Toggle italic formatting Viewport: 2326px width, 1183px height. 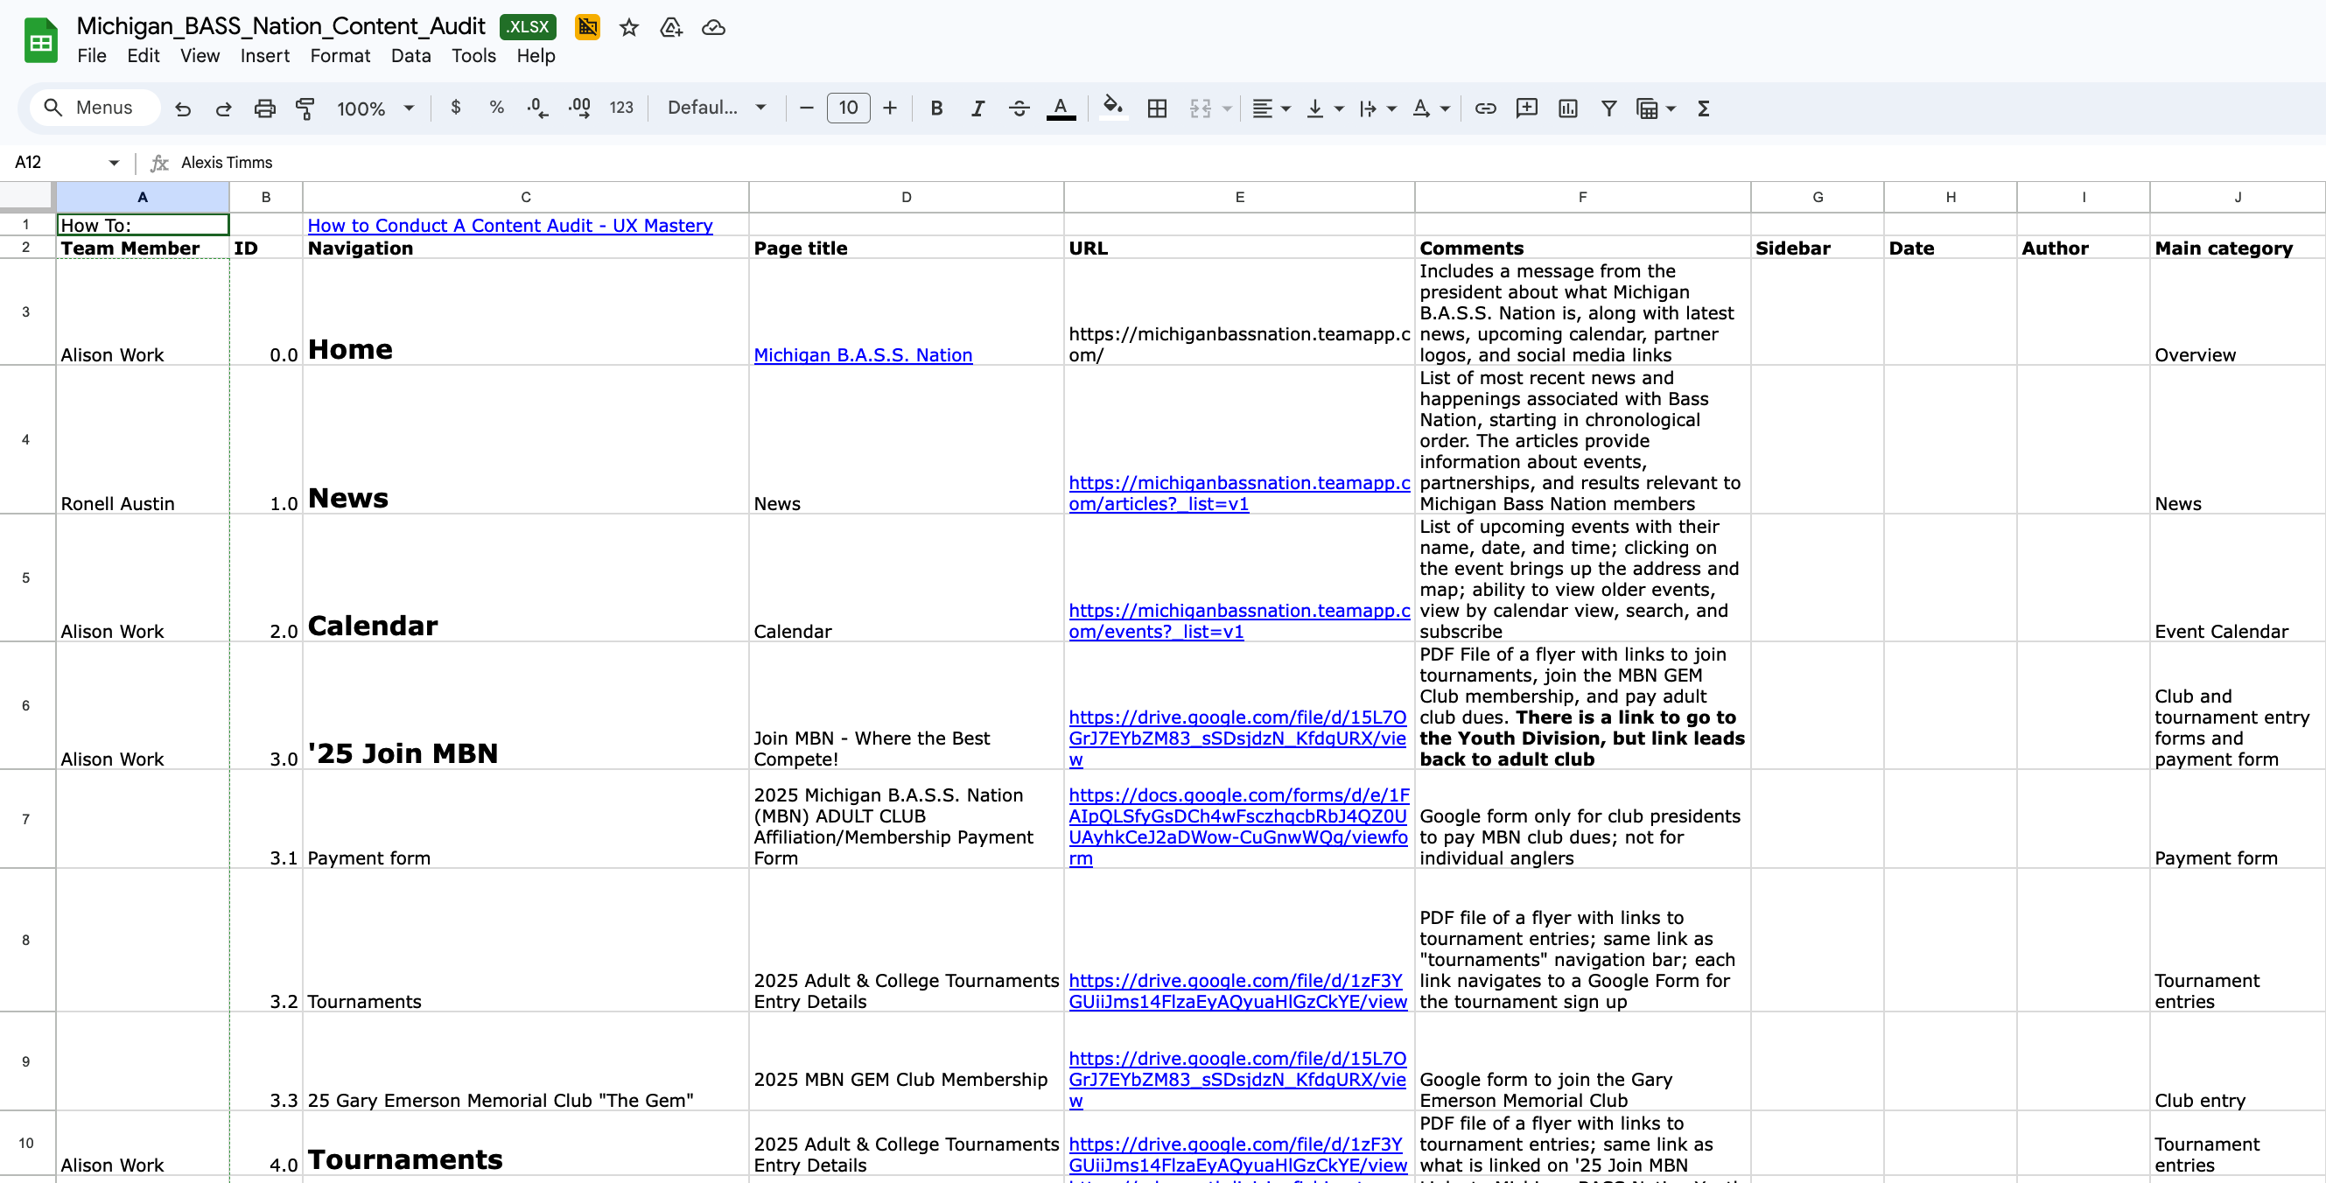click(x=977, y=108)
